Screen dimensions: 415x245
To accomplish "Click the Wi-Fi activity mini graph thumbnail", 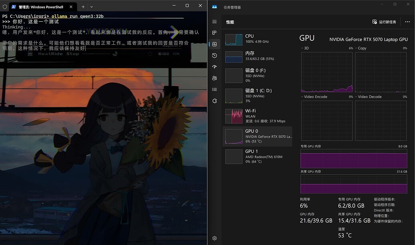I will 234,116.
